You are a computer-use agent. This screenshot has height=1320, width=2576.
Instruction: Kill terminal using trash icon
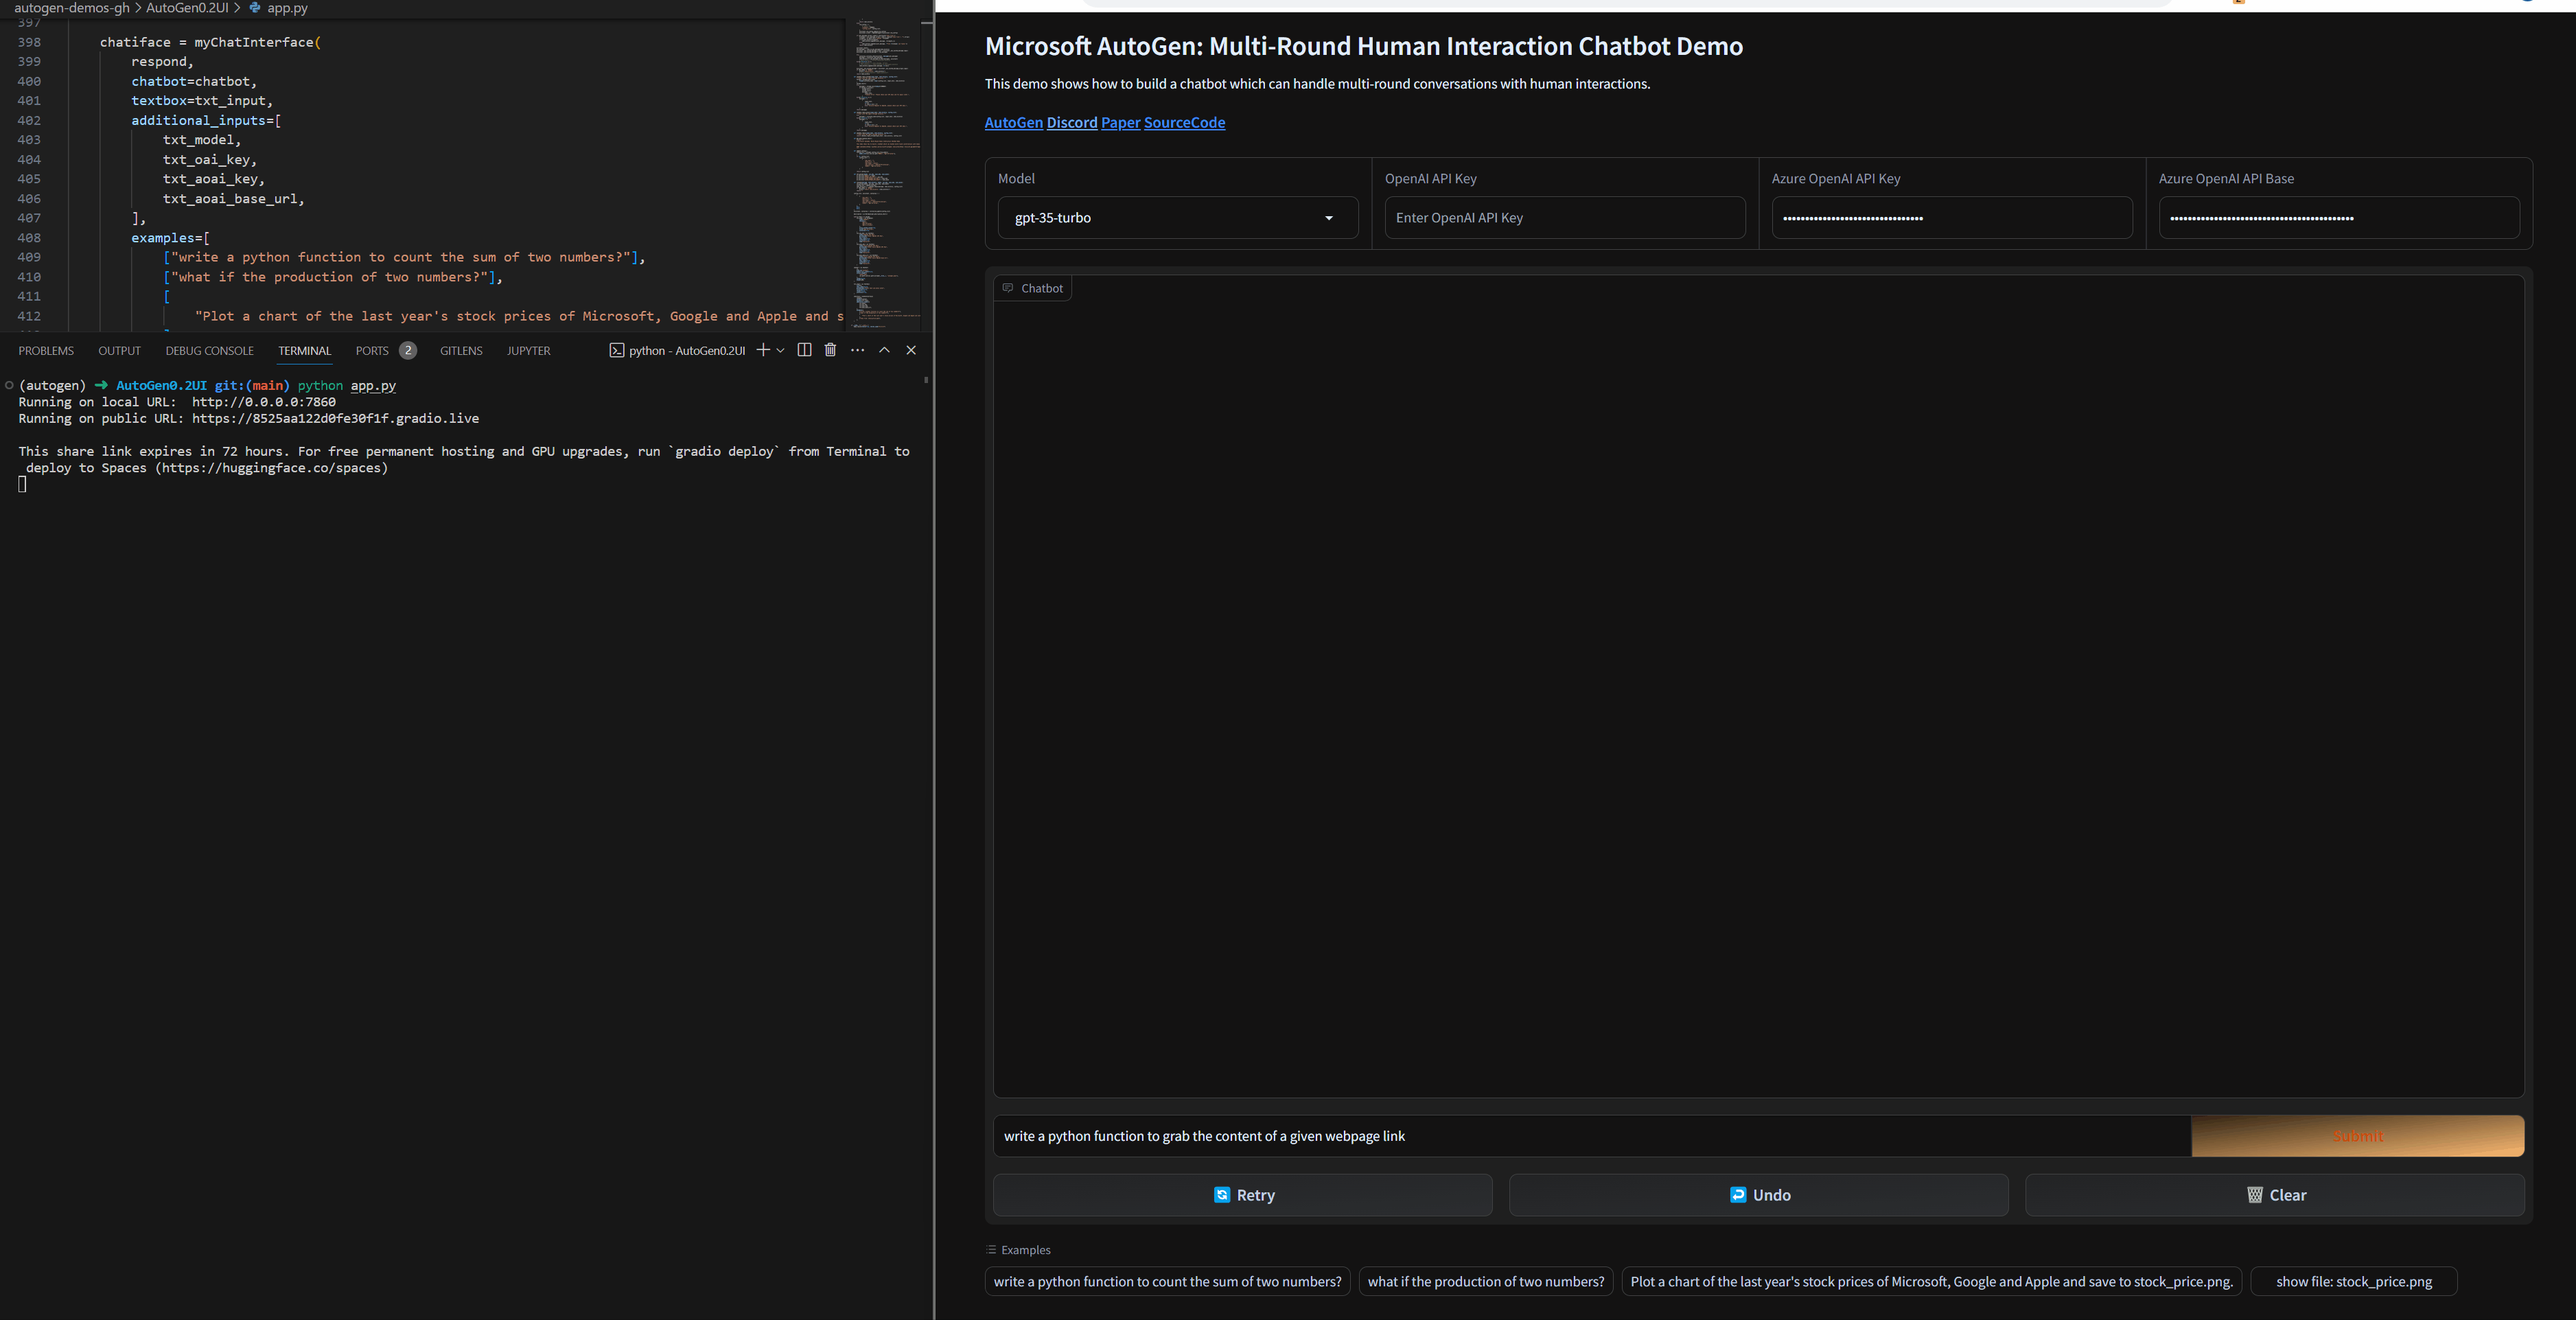830,350
